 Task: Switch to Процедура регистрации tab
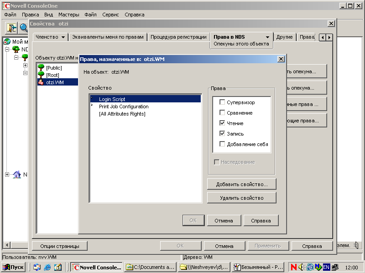(x=178, y=37)
